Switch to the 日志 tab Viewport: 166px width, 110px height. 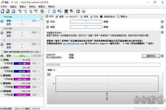[x=94, y=17]
